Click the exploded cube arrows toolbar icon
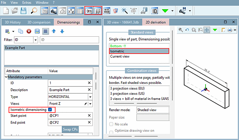 [x=134, y=11]
